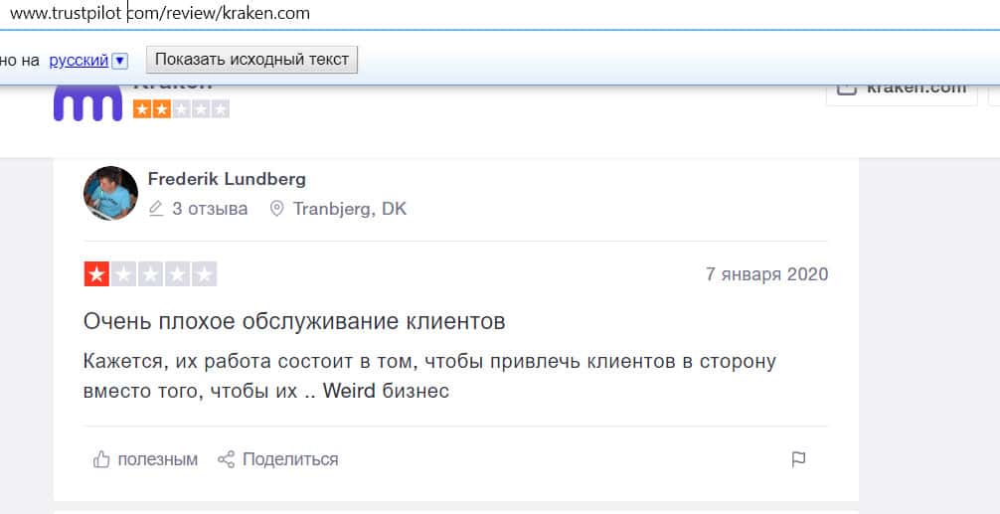Screen dimensions: 1000x514
Task: Click the browser address bar URL
Action: [x=159, y=14]
